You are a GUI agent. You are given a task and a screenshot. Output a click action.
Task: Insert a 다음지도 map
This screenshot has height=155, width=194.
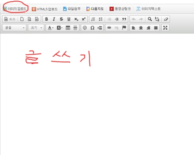tap(95, 9)
